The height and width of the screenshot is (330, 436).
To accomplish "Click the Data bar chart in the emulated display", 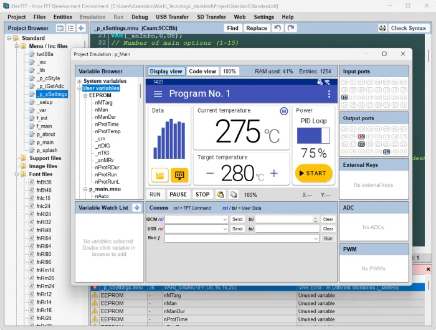I will [169, 139].
